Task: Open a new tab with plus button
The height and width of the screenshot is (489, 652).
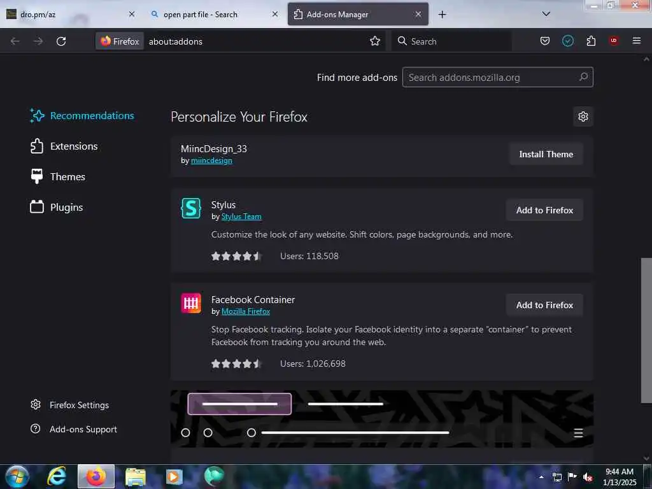Action: [x=442, y=15]
